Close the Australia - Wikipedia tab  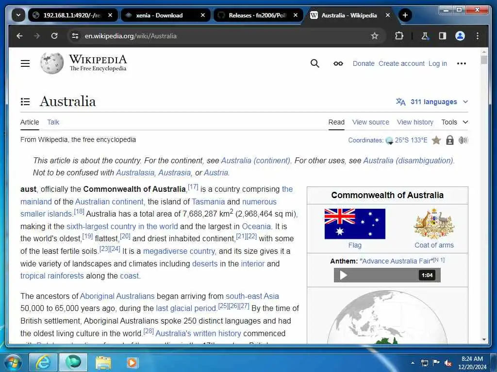click(388, 15)
